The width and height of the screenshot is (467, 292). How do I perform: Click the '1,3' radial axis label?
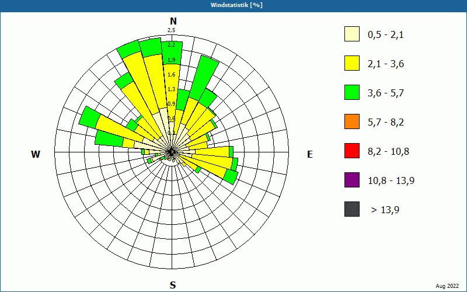point(171,89)
